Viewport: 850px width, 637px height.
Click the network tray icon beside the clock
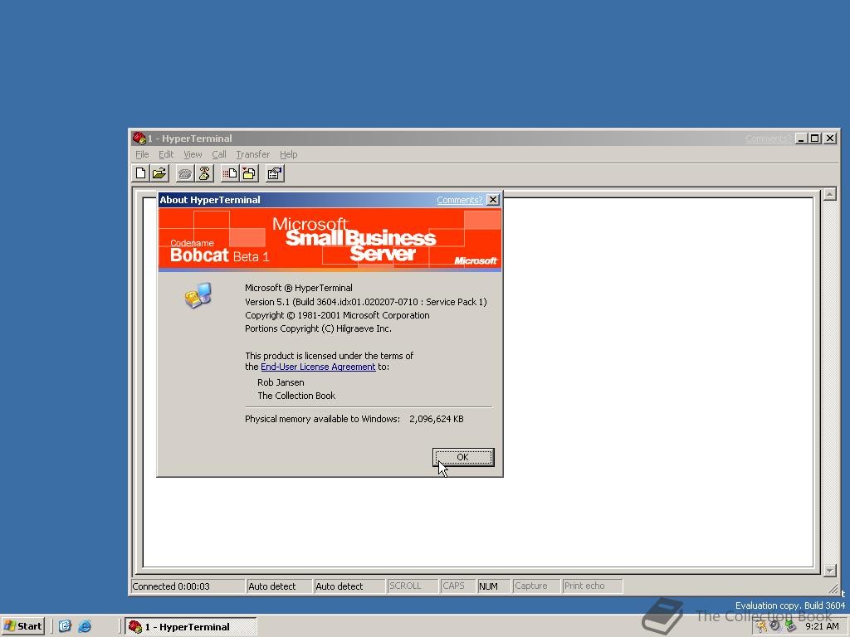(x=790, y=627)
